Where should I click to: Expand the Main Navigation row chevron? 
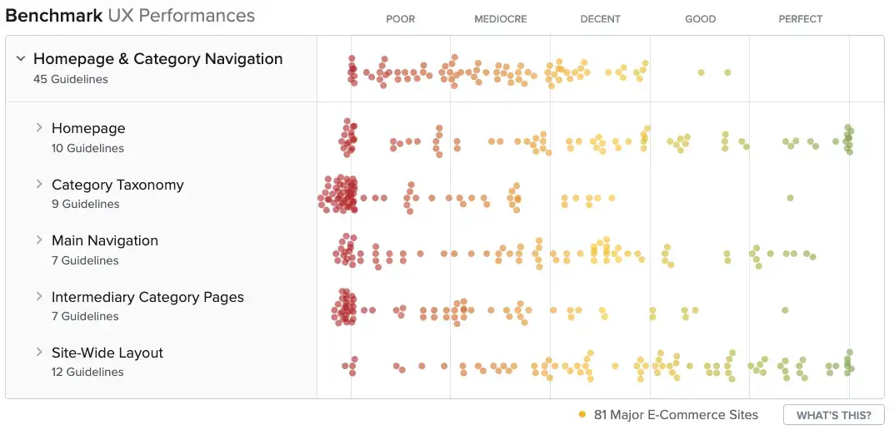point(38,240)
